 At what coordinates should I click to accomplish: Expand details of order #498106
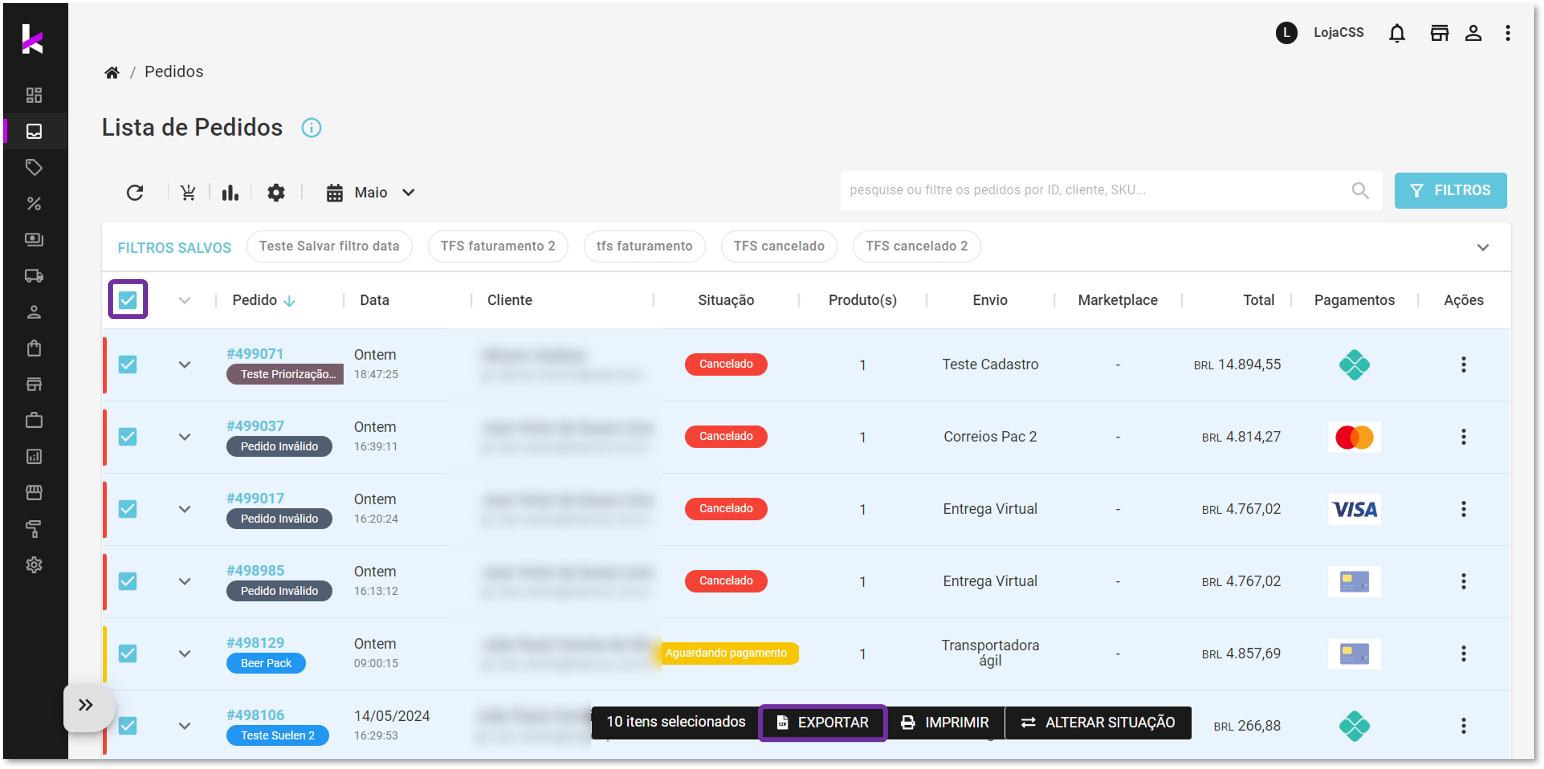pos(185,726)
